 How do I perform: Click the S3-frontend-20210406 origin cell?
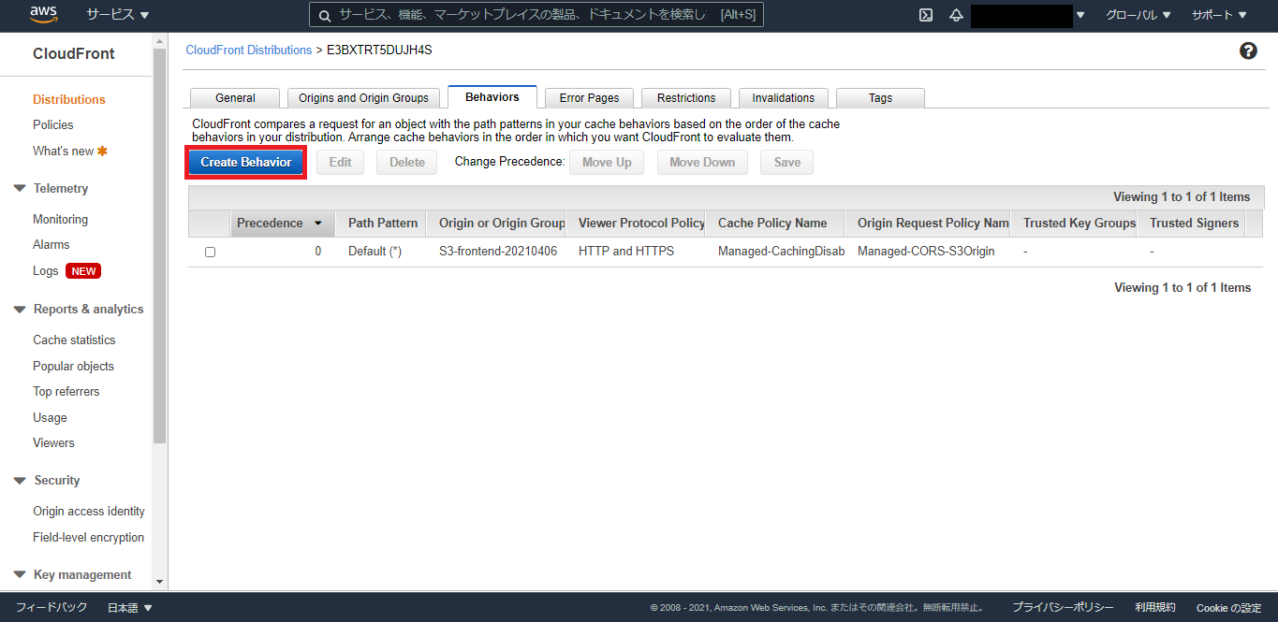pos(496,252)
